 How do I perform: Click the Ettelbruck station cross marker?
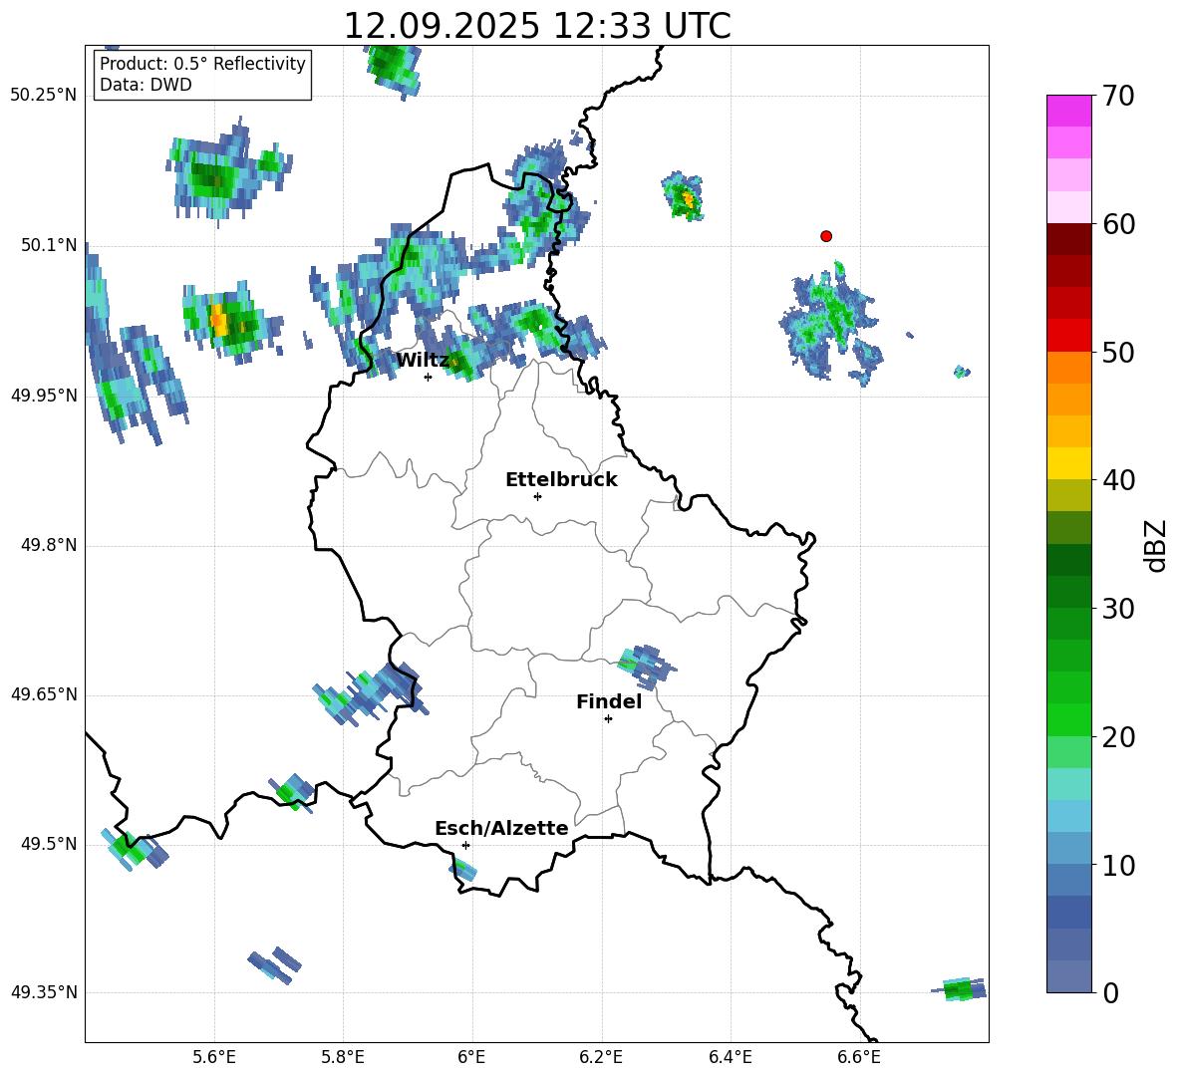537,496
